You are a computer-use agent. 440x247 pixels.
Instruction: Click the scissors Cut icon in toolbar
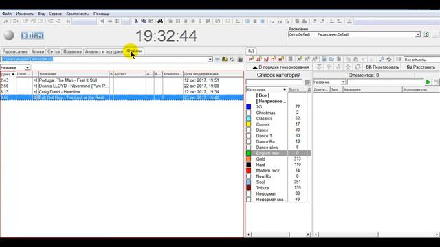[136, 21]
